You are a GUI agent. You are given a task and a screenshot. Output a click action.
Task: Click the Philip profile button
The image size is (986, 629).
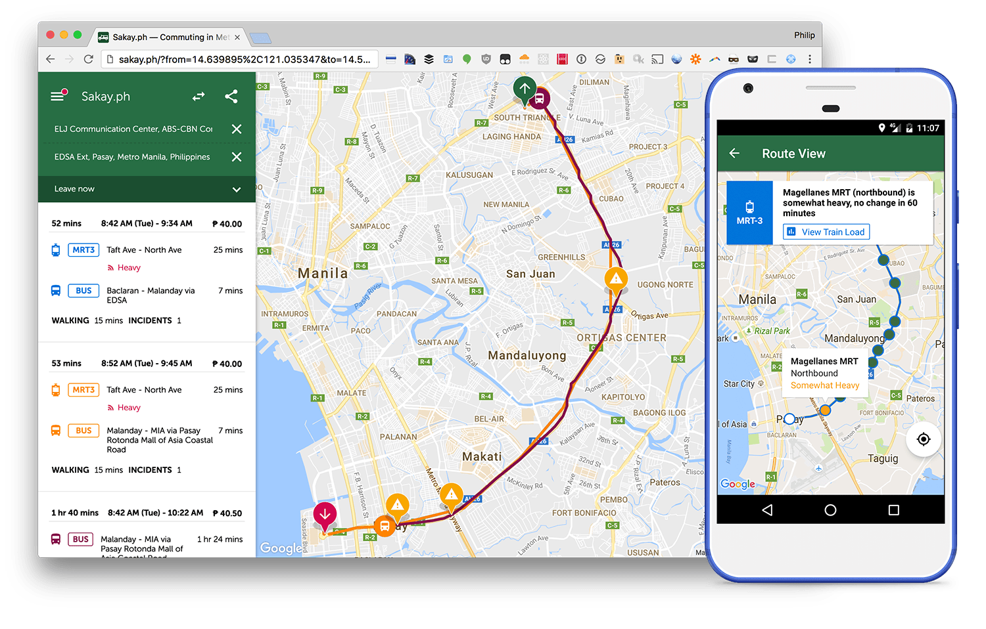tap(804, 35)
